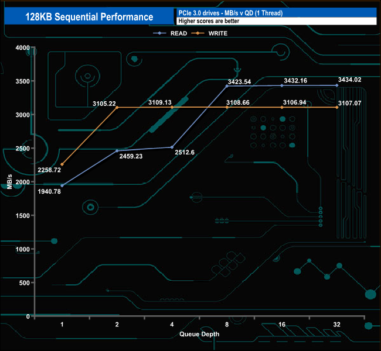Image resolution: width=381 pixels, height=351 pixels.
Task: Click the Queue Depth axis title
Action: [x=199, y=334]
